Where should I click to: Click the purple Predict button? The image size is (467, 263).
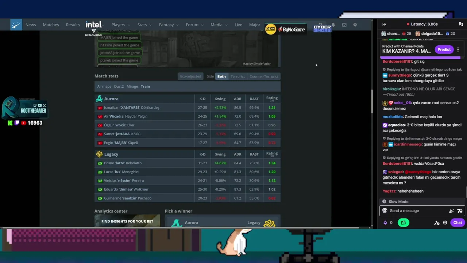pyautogui.click(x=444, y=49)
